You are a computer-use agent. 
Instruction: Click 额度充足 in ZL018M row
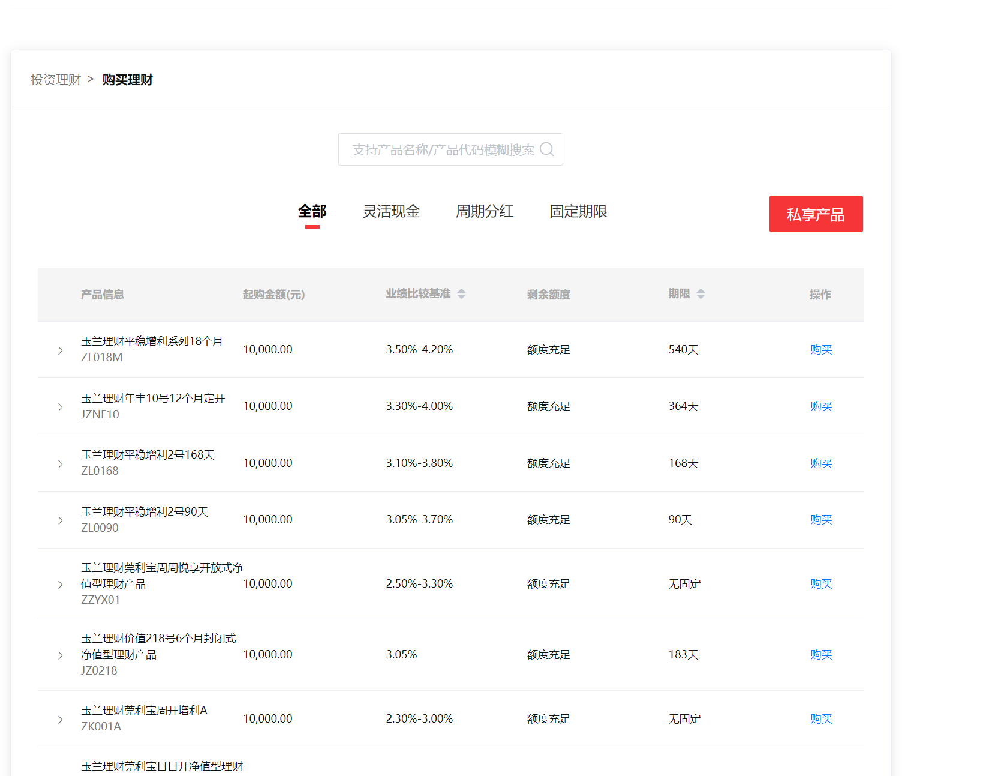[x=549, y=350]
